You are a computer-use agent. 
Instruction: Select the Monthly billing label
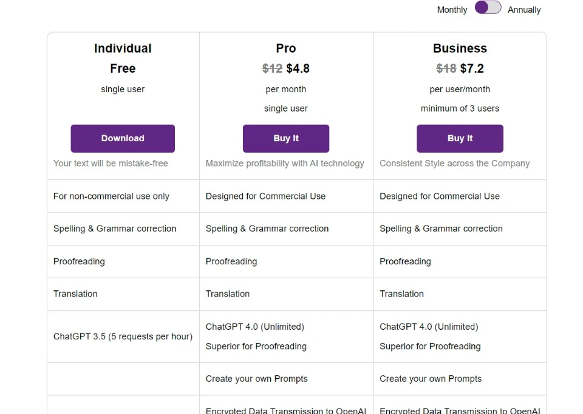coord(452,10)
